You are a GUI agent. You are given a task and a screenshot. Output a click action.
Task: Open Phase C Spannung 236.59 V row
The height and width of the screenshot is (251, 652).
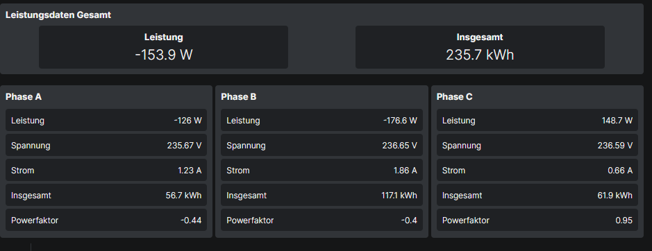[537, 146]
